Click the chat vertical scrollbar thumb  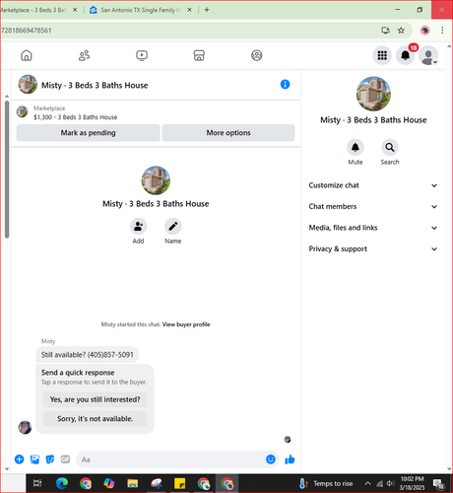[x=7, y=170]
